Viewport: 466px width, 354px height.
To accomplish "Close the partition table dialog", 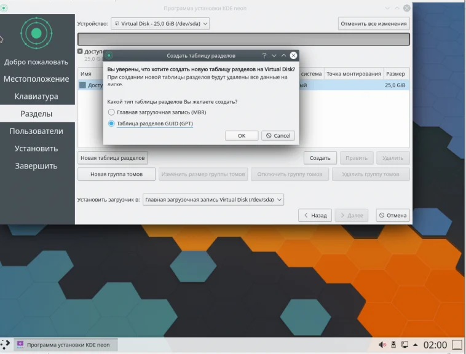I will (293, 55).
